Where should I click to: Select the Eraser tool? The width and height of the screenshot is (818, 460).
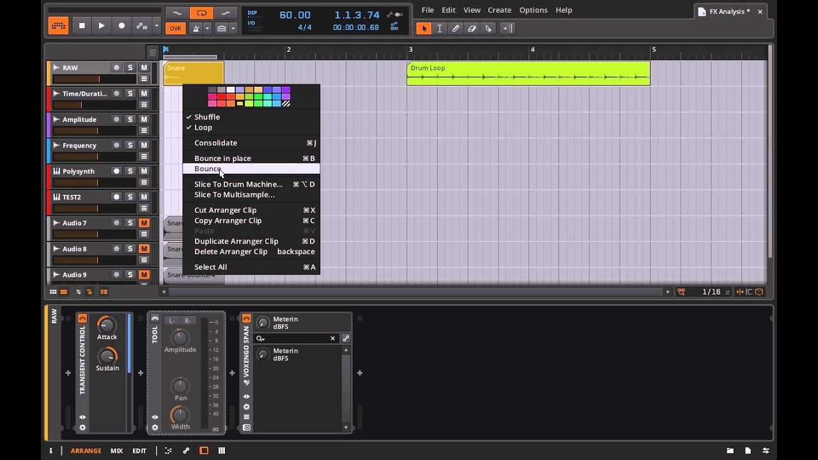click(x=472, y=28)
